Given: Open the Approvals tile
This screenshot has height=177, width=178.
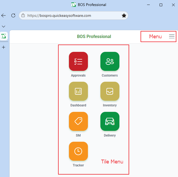Looking at the screenshot, I should click(78, 61).
